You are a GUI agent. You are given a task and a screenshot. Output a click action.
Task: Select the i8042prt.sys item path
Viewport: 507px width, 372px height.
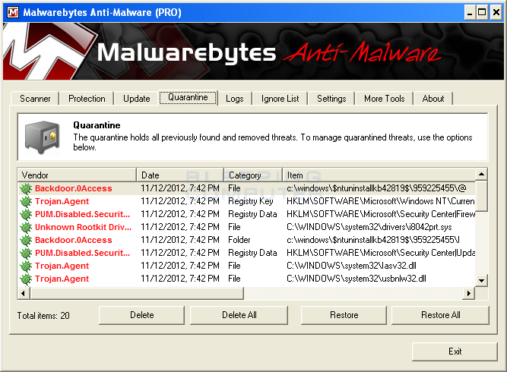369,227
